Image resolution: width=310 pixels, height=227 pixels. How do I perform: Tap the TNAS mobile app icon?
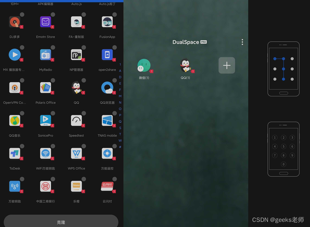[x=107, y=120]
